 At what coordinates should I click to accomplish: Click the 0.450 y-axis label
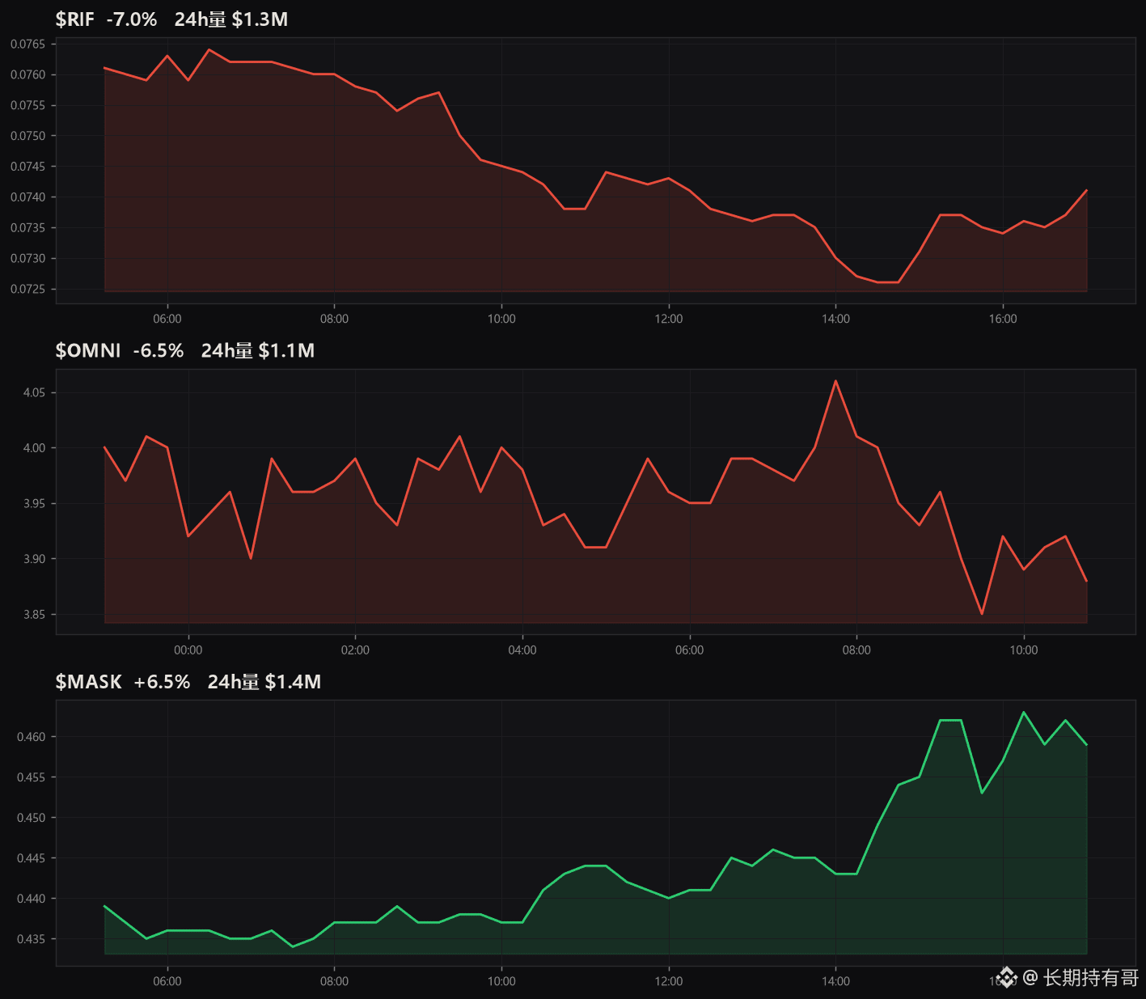pyautogui.click(x=32, y=818)
